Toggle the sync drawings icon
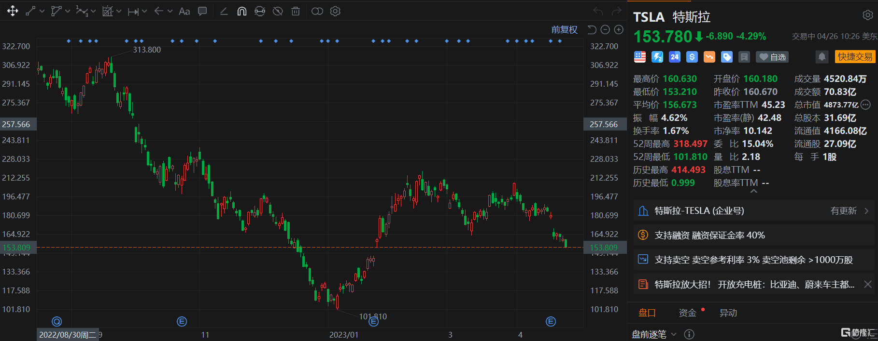This screenshot has width=878, height=341. (260, 11)
